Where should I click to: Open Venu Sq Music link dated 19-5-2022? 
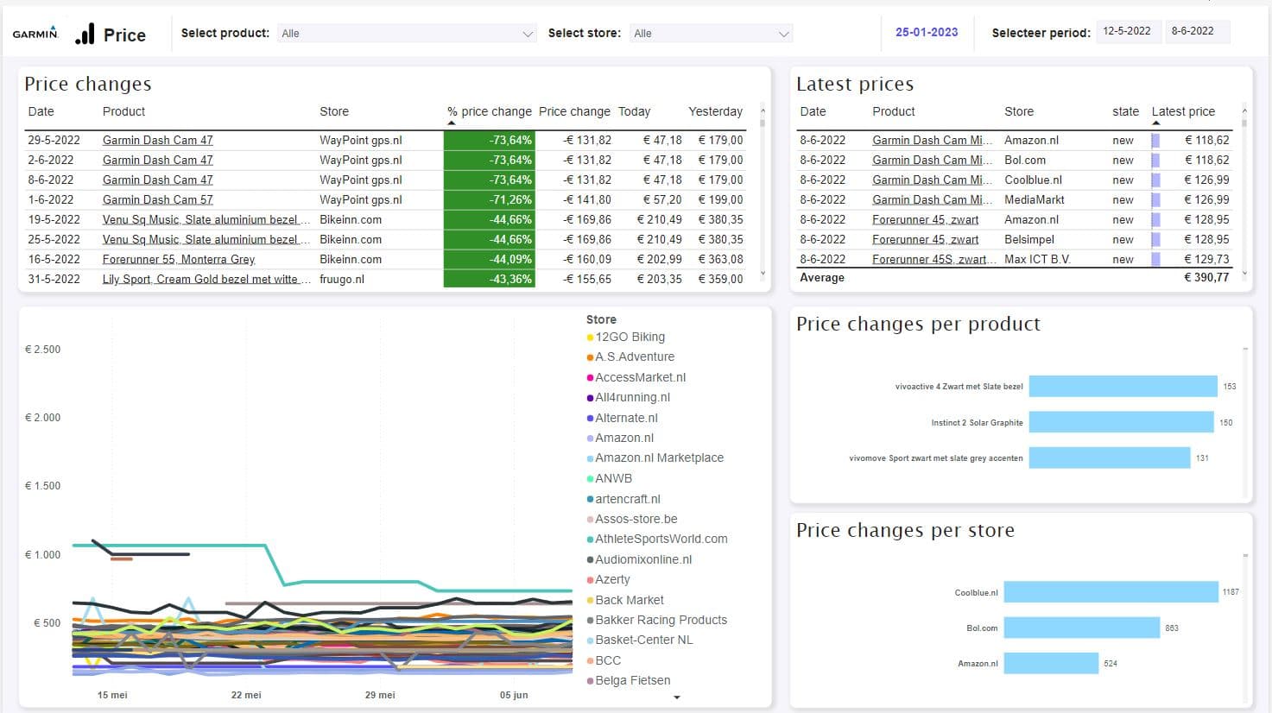[206, 219]
